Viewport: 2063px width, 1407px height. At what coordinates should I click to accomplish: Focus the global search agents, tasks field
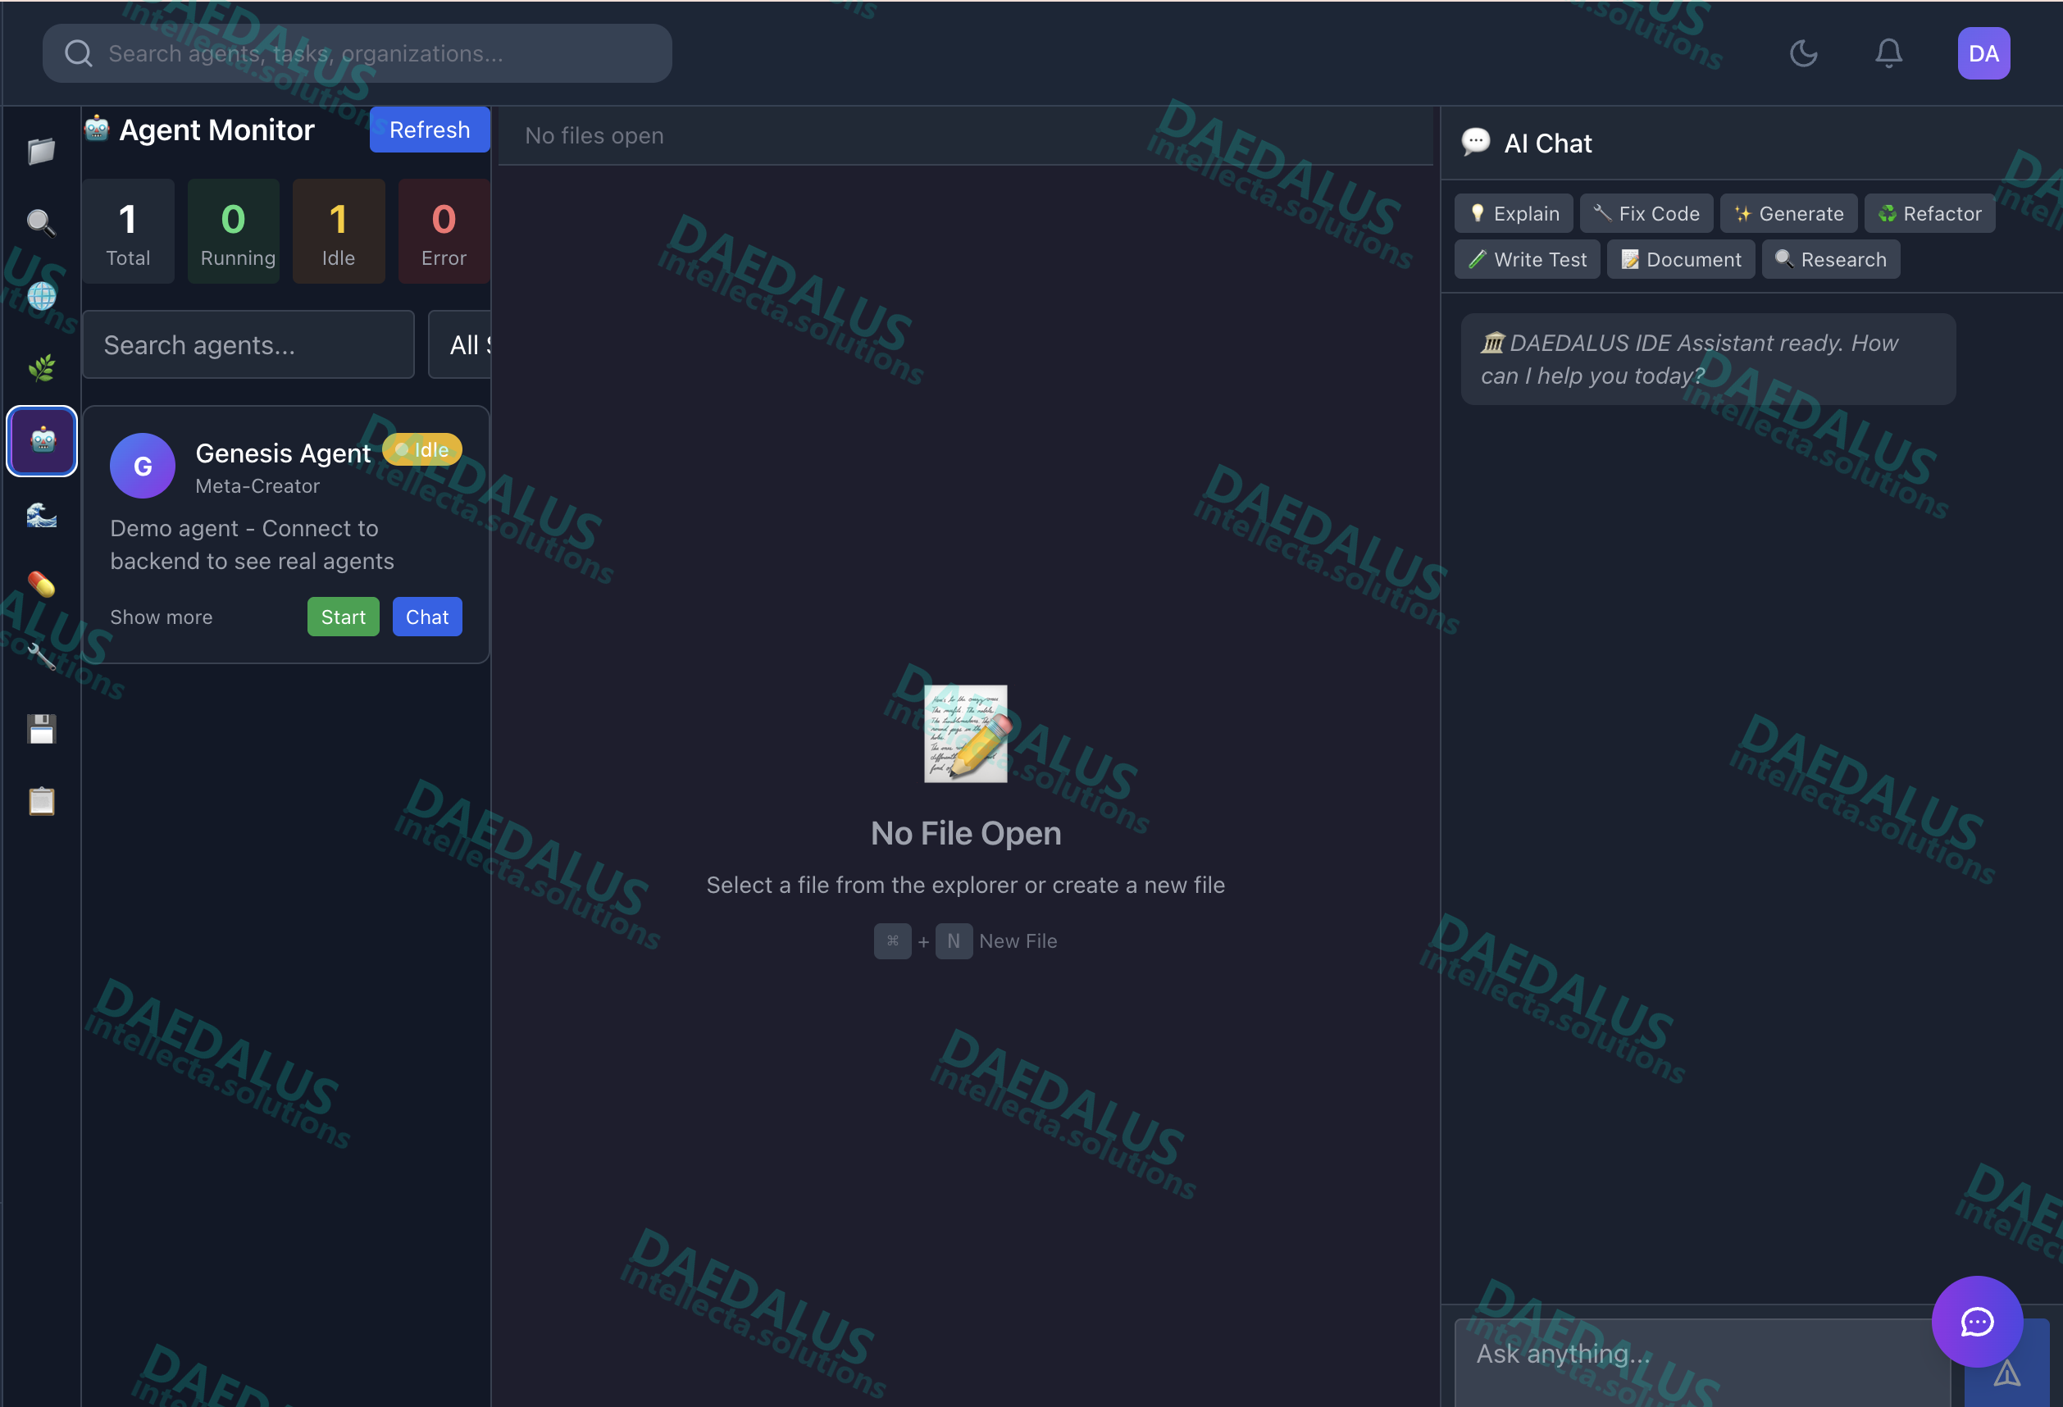tap(357, 53)
